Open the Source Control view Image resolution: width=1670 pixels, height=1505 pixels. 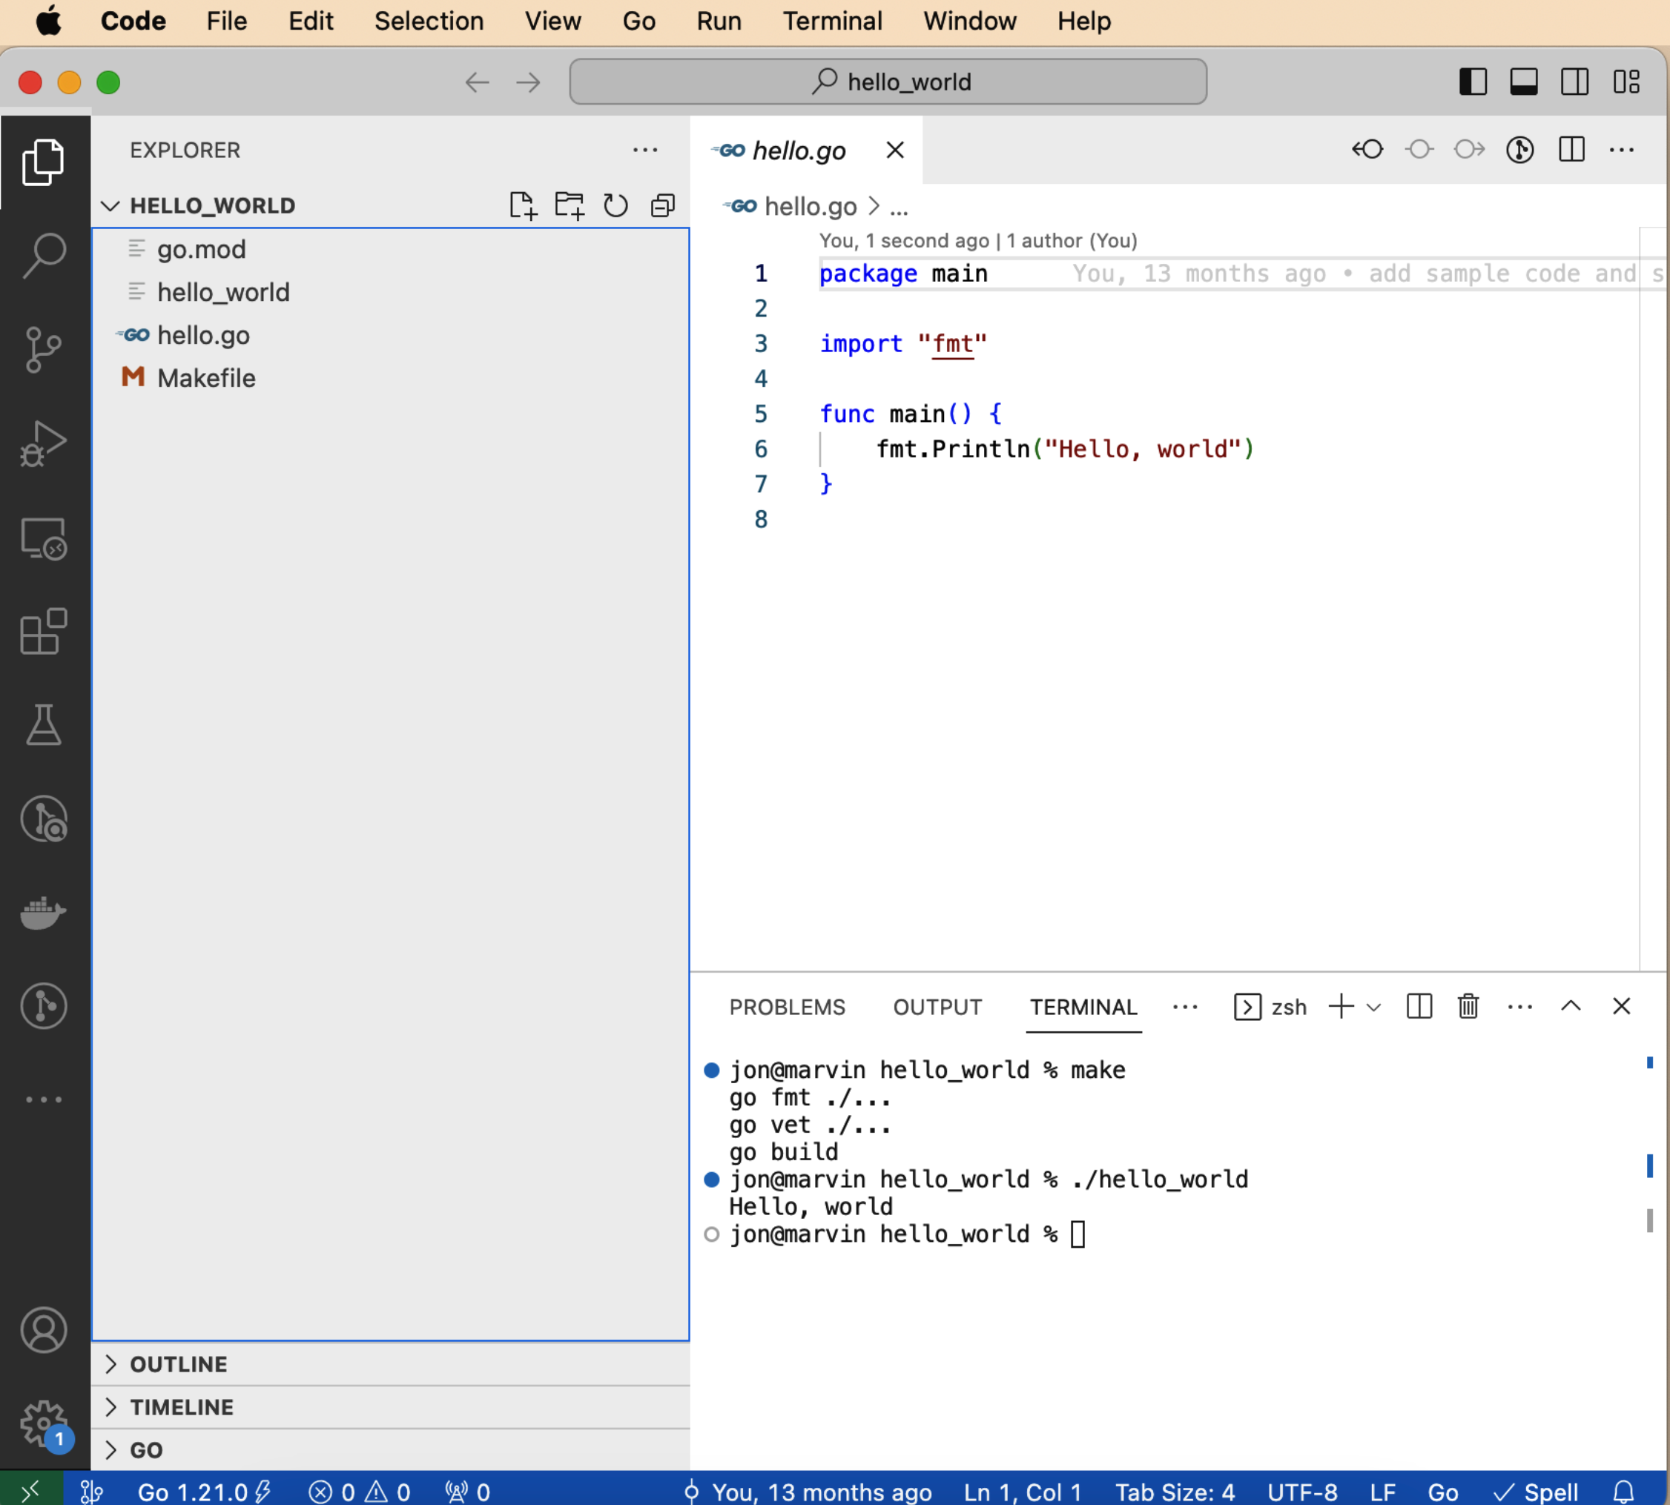point(43,349)
